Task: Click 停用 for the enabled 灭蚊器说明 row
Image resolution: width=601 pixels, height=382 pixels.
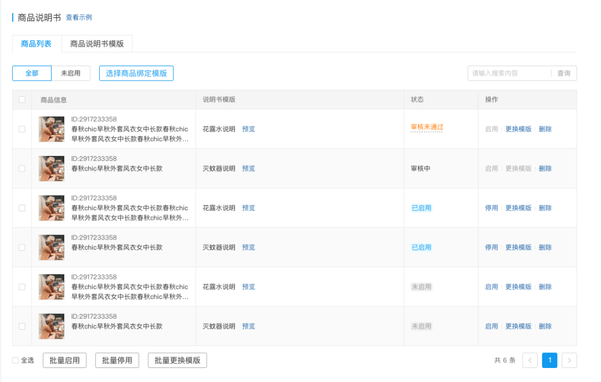Action: click(491, 248)
